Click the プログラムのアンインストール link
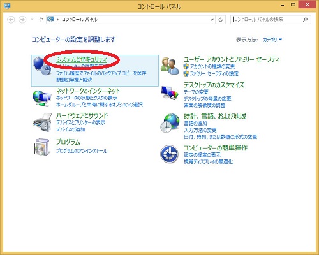The width and height of the screenshot is (319, 255). click(x=82, y=151)
